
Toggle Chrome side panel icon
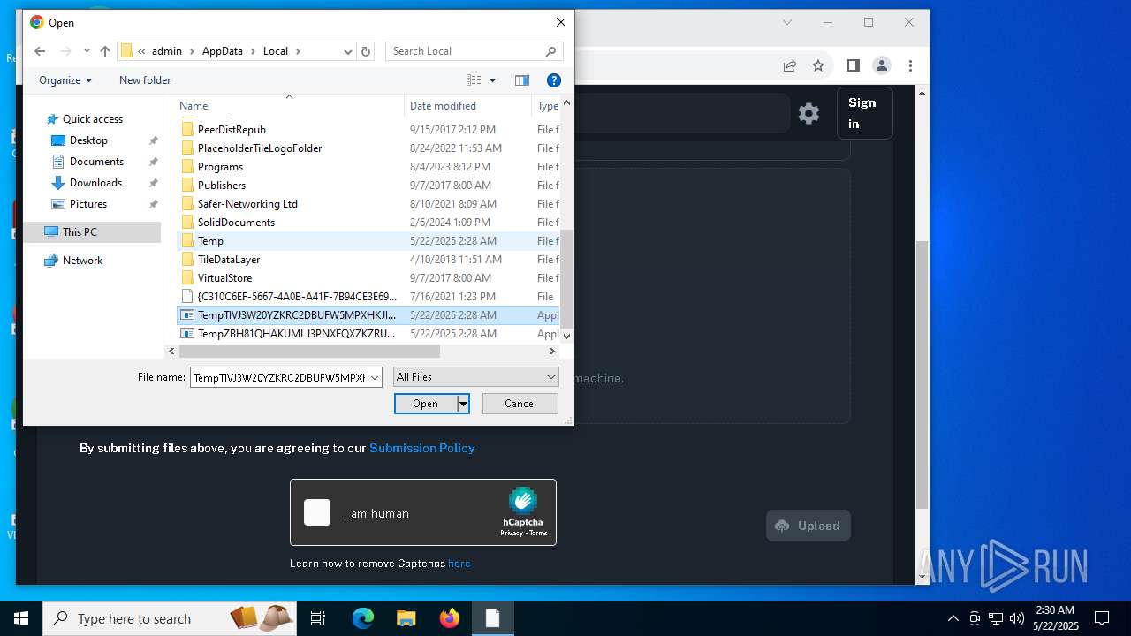point(853,65)
